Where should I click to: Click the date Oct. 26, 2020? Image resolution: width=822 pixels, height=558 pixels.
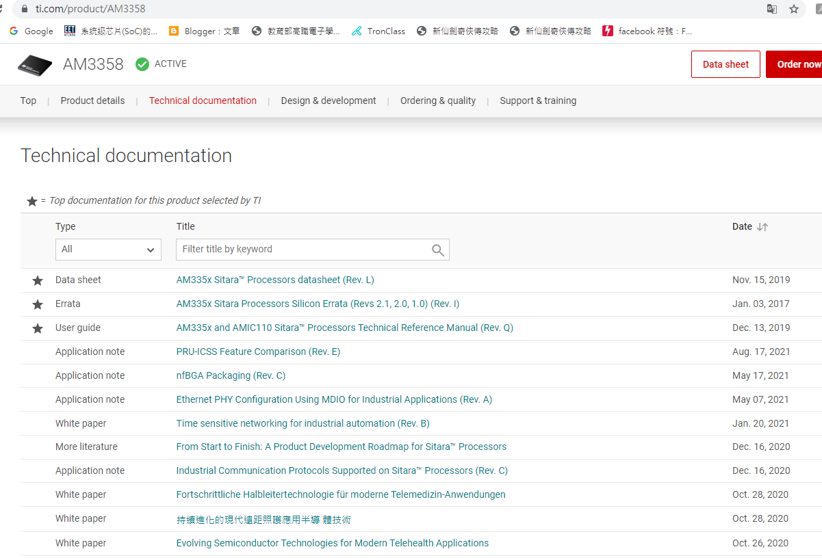click(x=760, y=543)
